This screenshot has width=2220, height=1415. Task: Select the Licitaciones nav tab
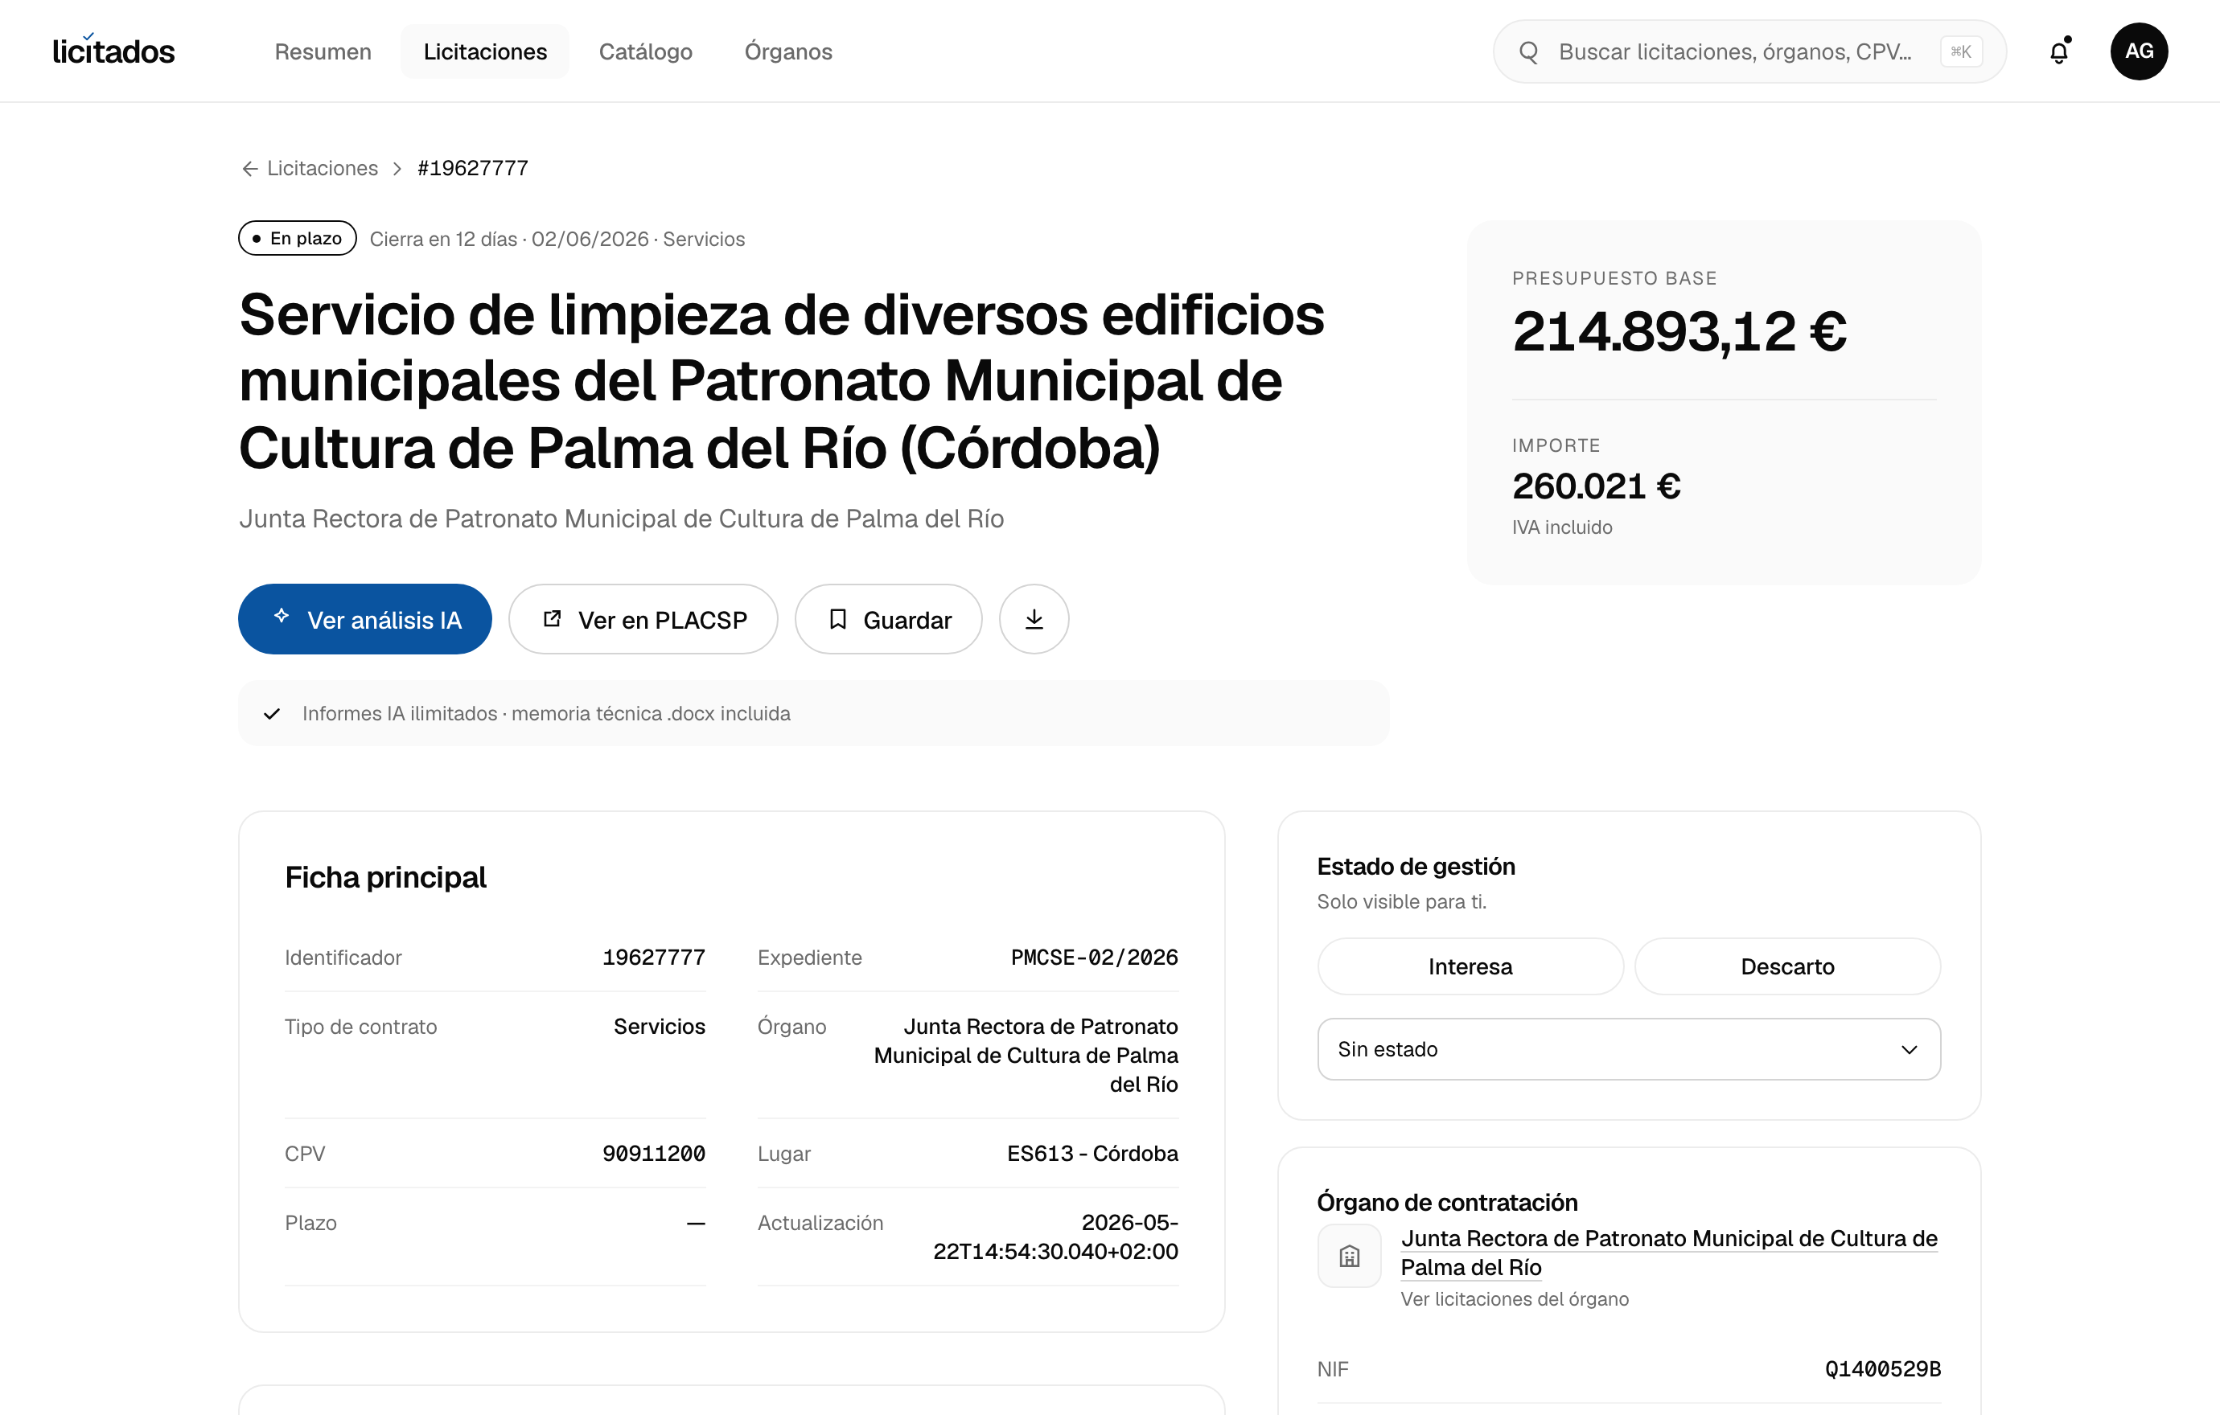485,51
